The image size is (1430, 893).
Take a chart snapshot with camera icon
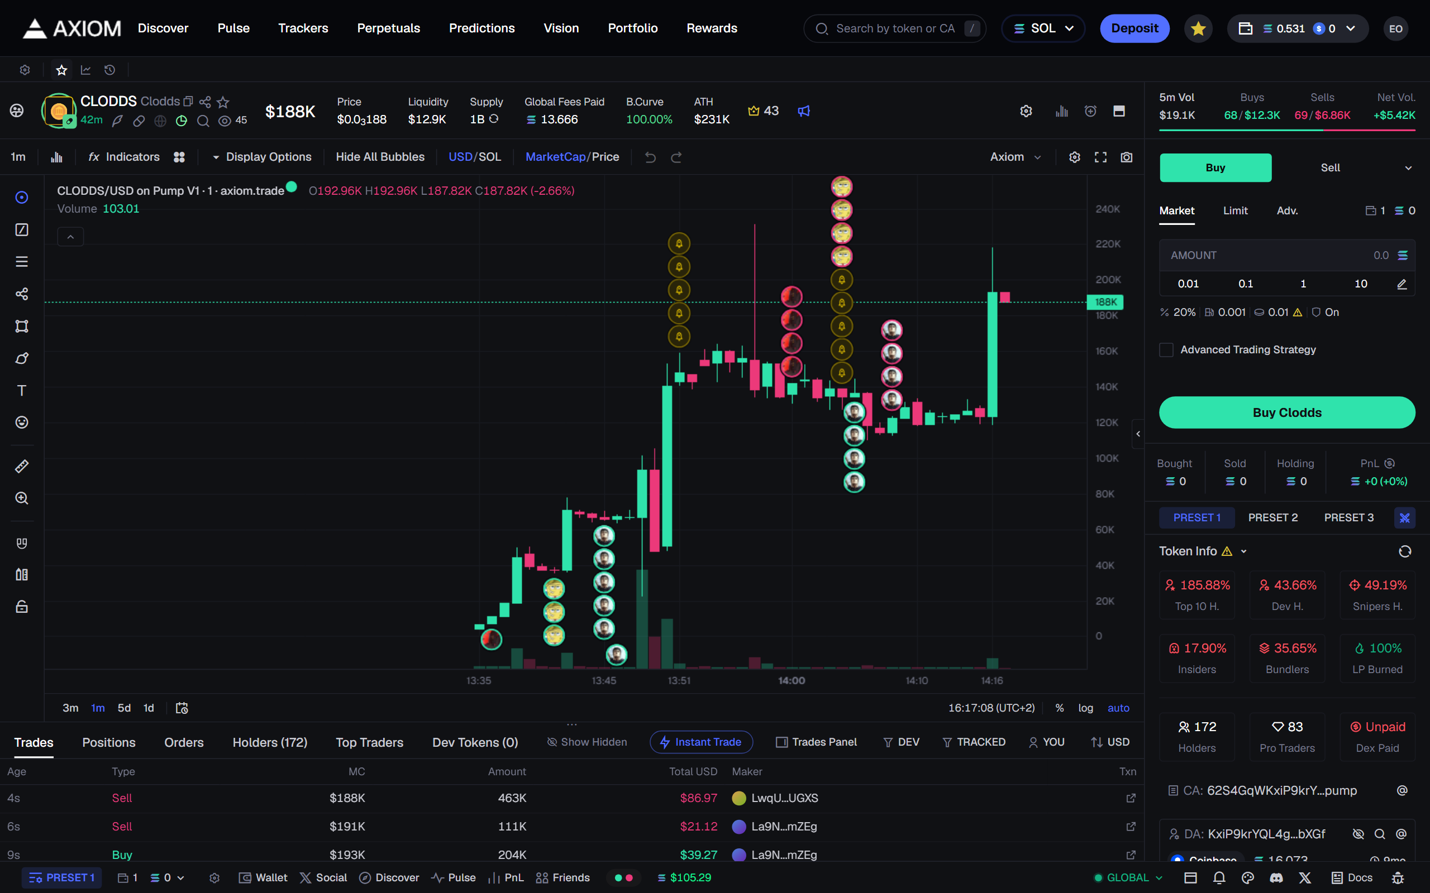(1127, 157)
